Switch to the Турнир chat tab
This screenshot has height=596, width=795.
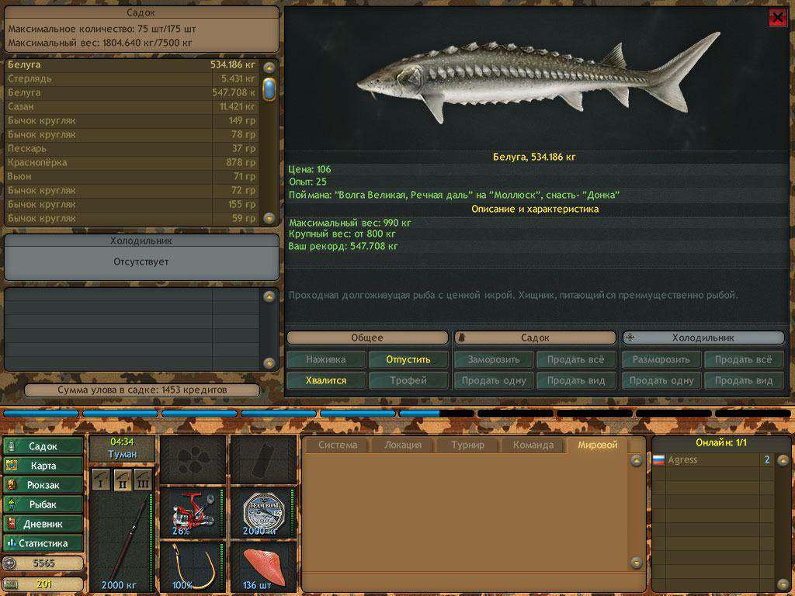[467, 445]
